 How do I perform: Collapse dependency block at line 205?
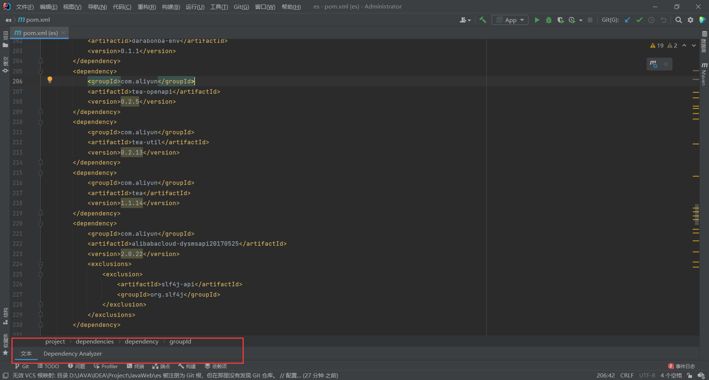click(41, 71)
